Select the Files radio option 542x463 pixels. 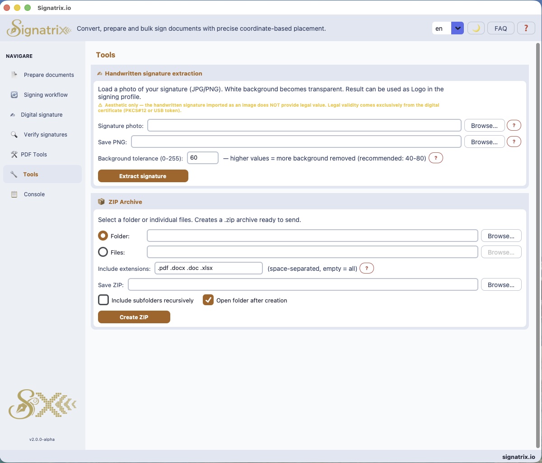tap(103, 252)
